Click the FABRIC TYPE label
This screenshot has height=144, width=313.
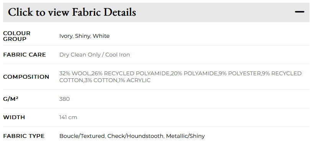(x=24, y=136)
